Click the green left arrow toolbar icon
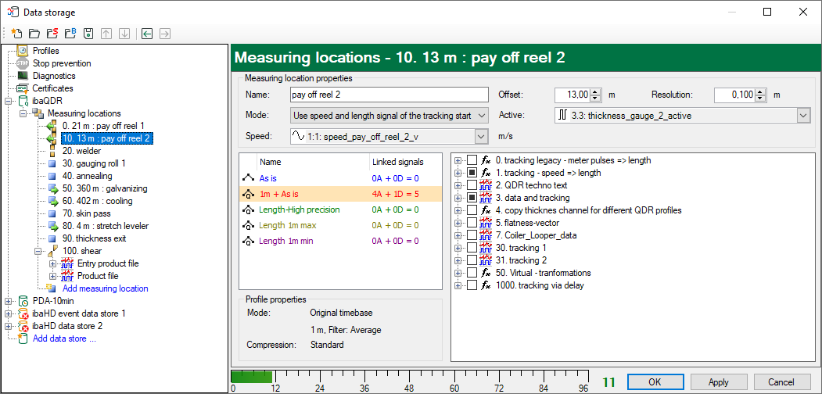 pyautogui.click(x=147, y=34)
